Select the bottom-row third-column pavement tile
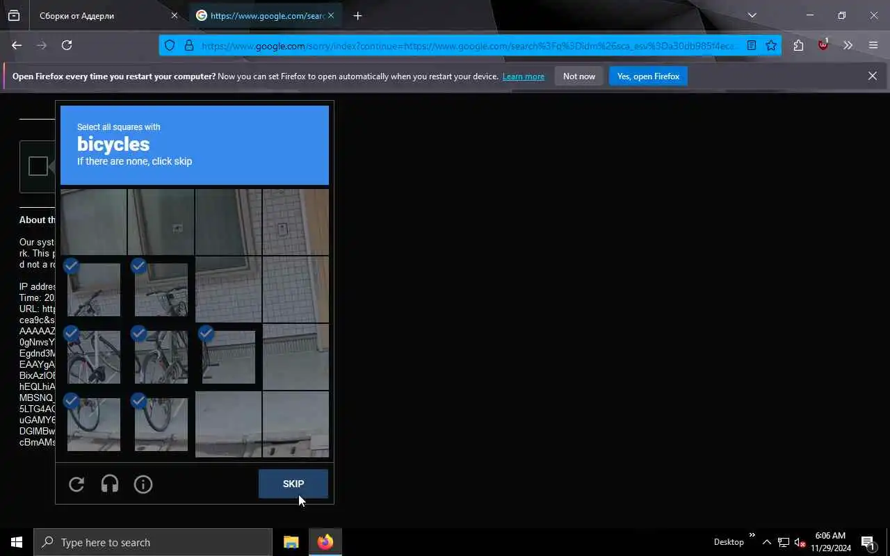 click(229, 424)
